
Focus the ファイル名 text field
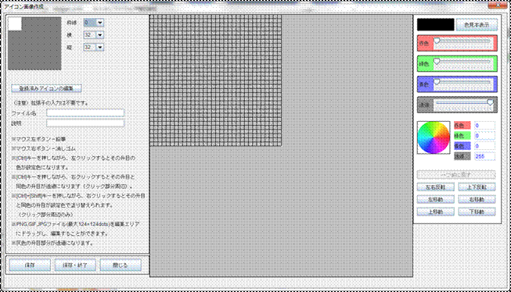(85, 113)
